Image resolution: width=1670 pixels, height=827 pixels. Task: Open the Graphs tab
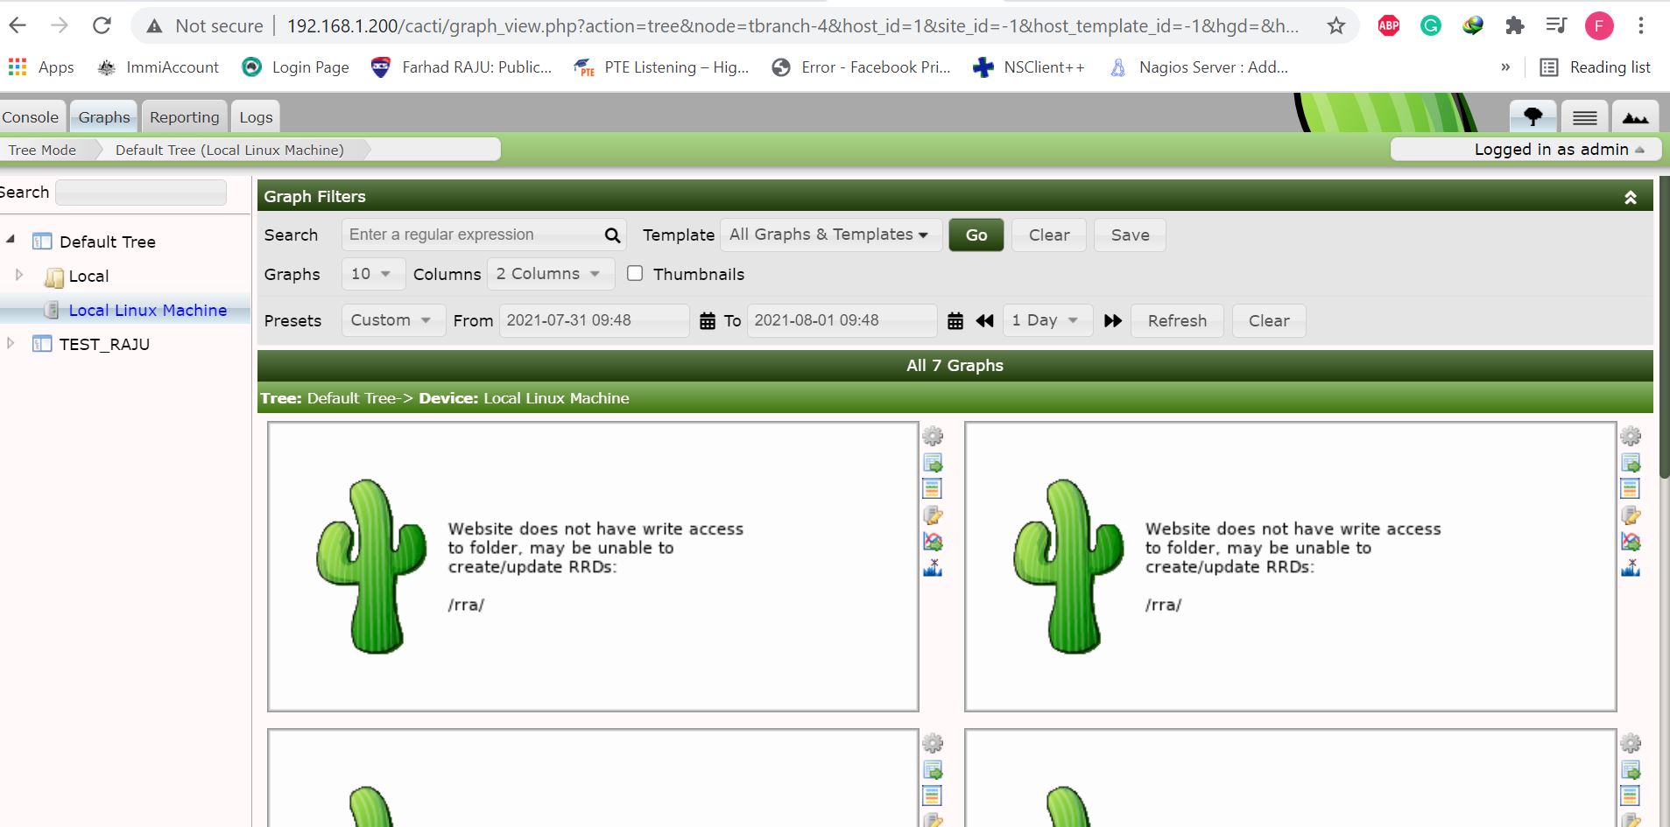point(104,117)
